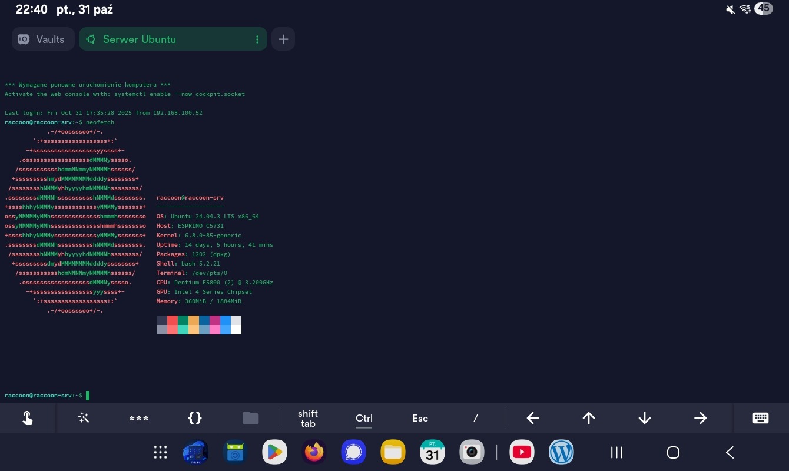Launch Firefox from the taskbar
Screen dimensions: 789x471
tap(314, 452)
